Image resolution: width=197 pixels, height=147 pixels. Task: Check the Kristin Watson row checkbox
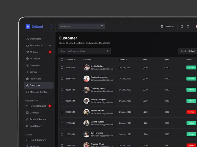click(62, 67)
